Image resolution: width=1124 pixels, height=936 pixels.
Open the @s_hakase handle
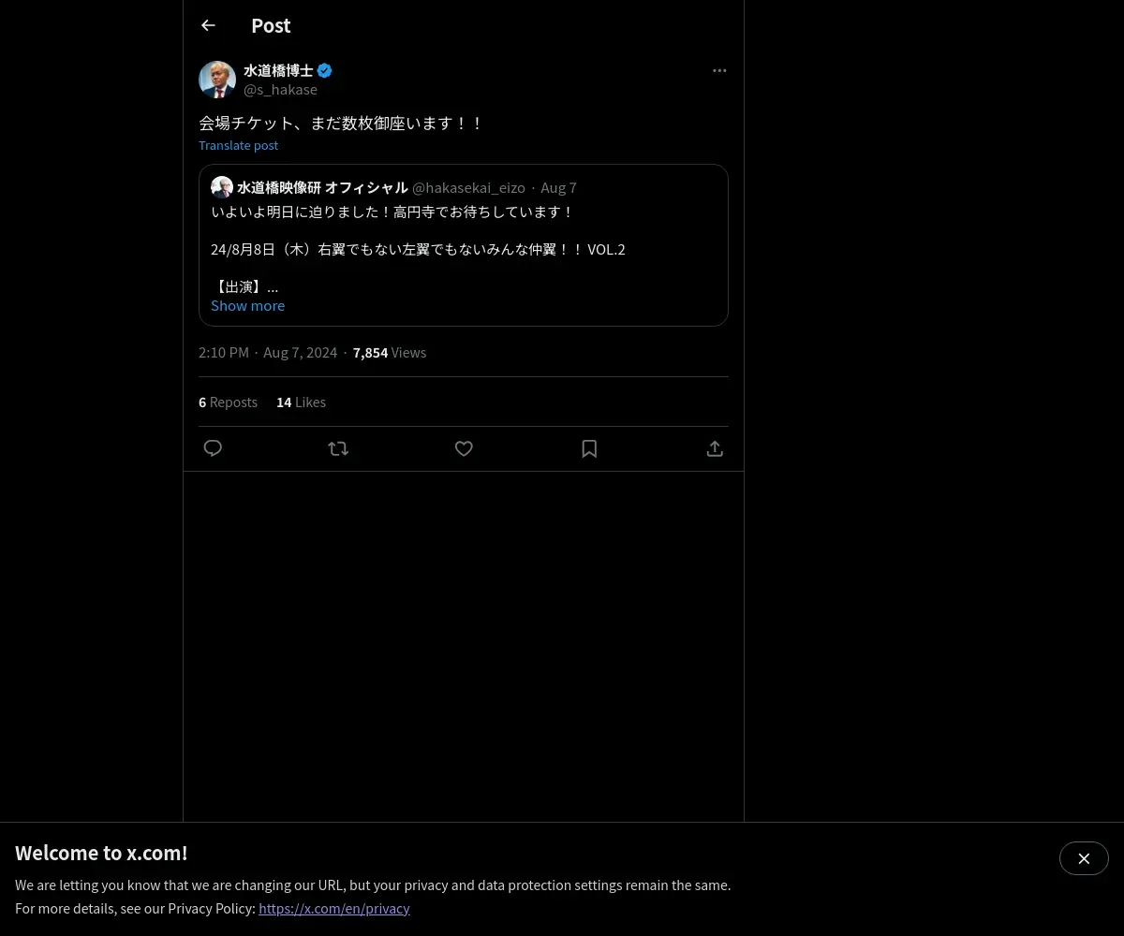[280, 90]
